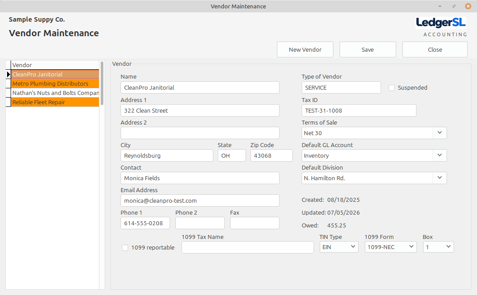Click the Email Address field

(200, 200)
